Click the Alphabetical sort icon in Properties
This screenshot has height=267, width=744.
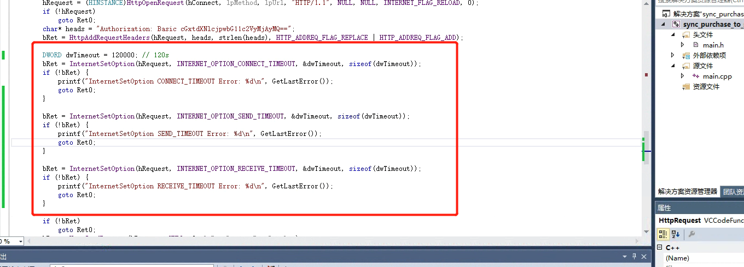(x=676, y=234)
